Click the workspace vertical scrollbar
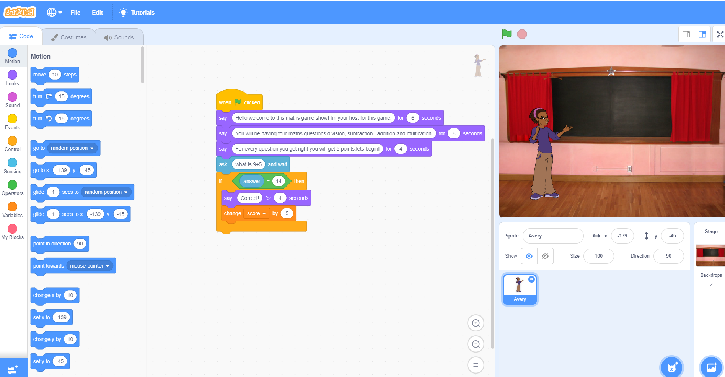725x377 pixels. click(x=492, y=244)
